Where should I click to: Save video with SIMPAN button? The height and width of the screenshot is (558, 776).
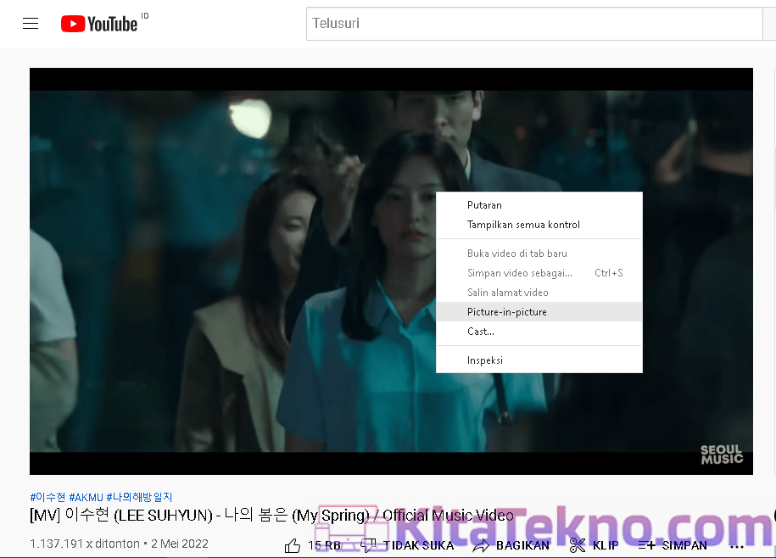point(673,545)
